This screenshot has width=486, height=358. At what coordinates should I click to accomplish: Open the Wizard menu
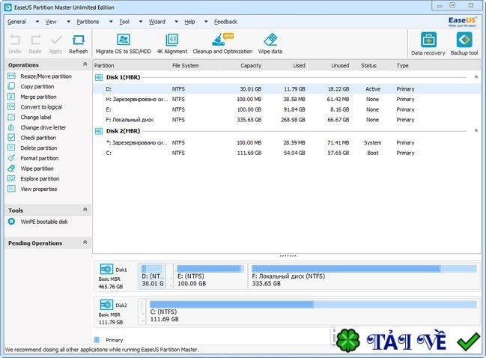tap(157, 22)
